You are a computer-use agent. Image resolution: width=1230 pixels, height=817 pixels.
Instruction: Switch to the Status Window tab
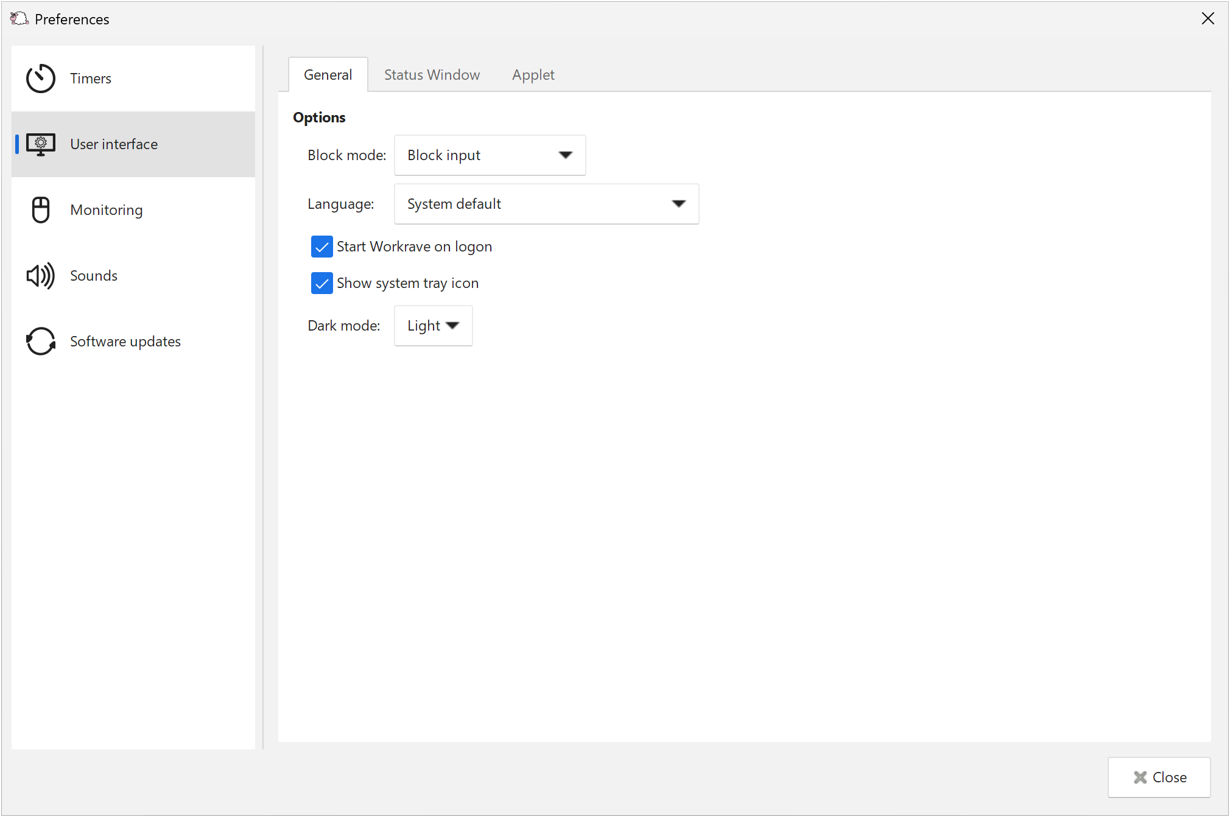click(432, 75)
